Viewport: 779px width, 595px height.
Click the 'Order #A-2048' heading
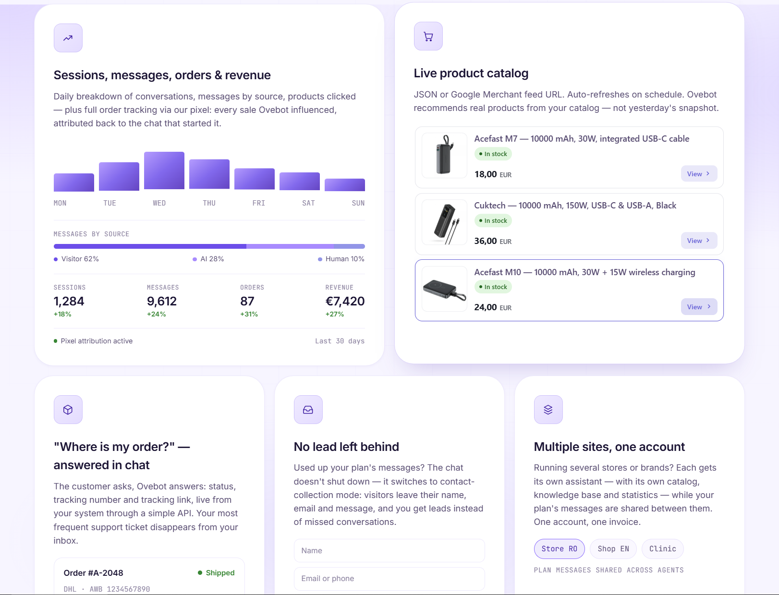[94, 573]
